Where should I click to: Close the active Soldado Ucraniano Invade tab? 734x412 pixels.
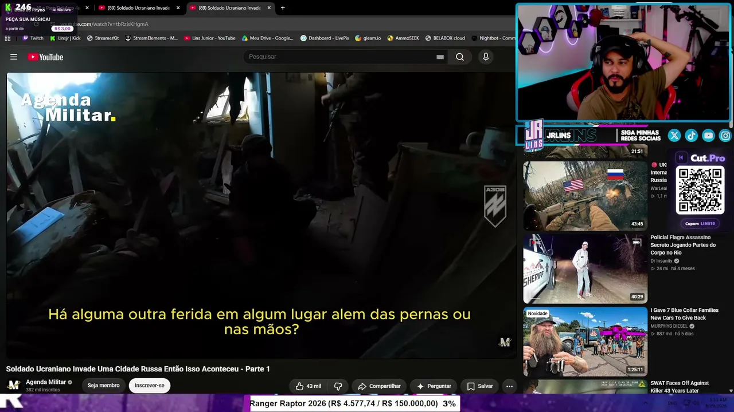(x=269, y=8)
